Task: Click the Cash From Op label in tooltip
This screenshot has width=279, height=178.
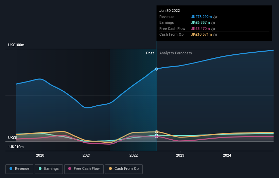Action: pyautogui.click(x=171, y=35)
